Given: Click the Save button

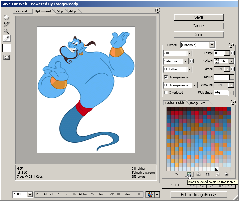Looking at the screenshot, I should click(199, 17).
